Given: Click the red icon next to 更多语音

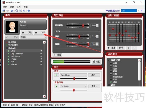Looking at the screenshot, I should (7, 42).
